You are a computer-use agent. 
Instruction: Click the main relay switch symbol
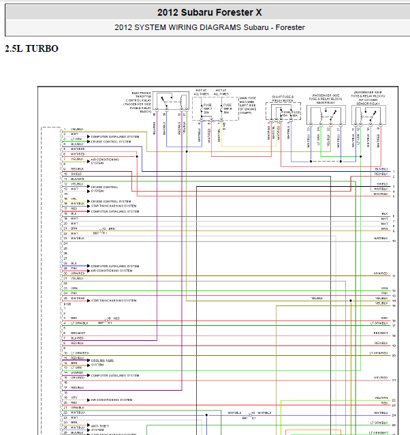326,115
